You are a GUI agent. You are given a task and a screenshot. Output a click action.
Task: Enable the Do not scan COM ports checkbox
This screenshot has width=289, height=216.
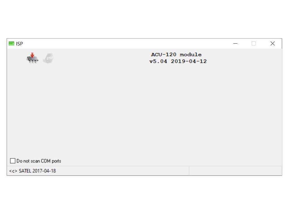[x=13, y=161]
